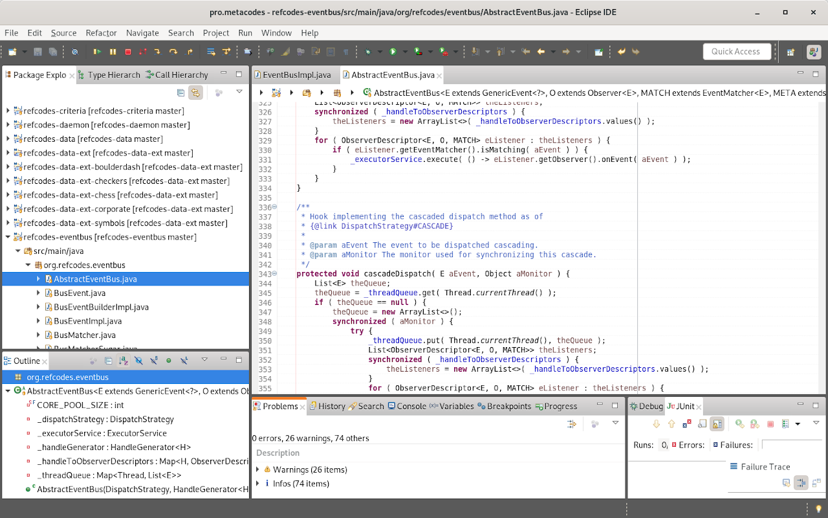Open the Navigate menu
This screenshot has height=518, width=828.
pos(142,32)
